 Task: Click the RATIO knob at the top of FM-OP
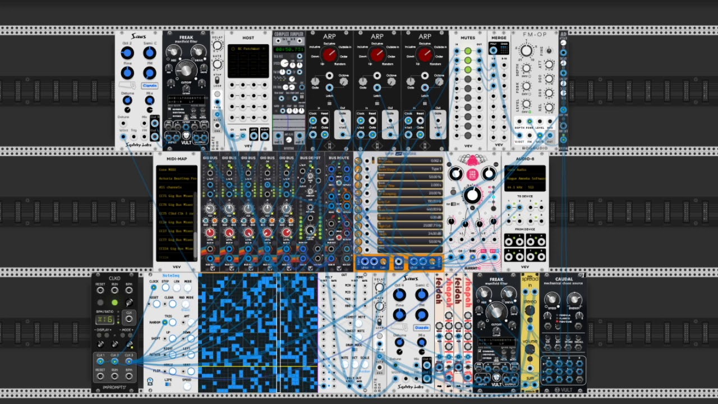click(x=526, y=50)
